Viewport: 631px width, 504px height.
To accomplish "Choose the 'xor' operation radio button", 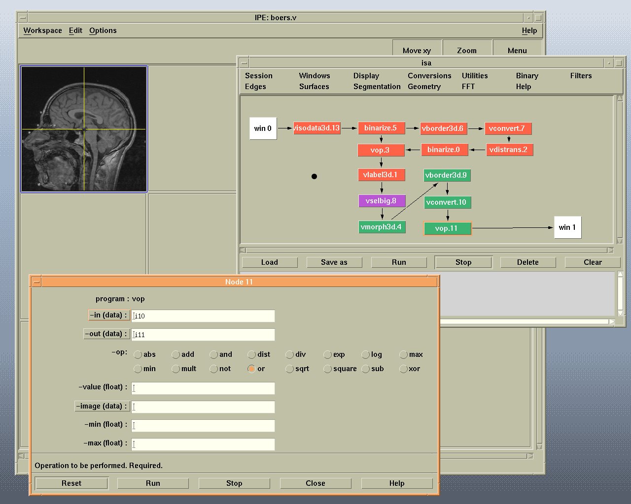I will (x=404, y=369).
